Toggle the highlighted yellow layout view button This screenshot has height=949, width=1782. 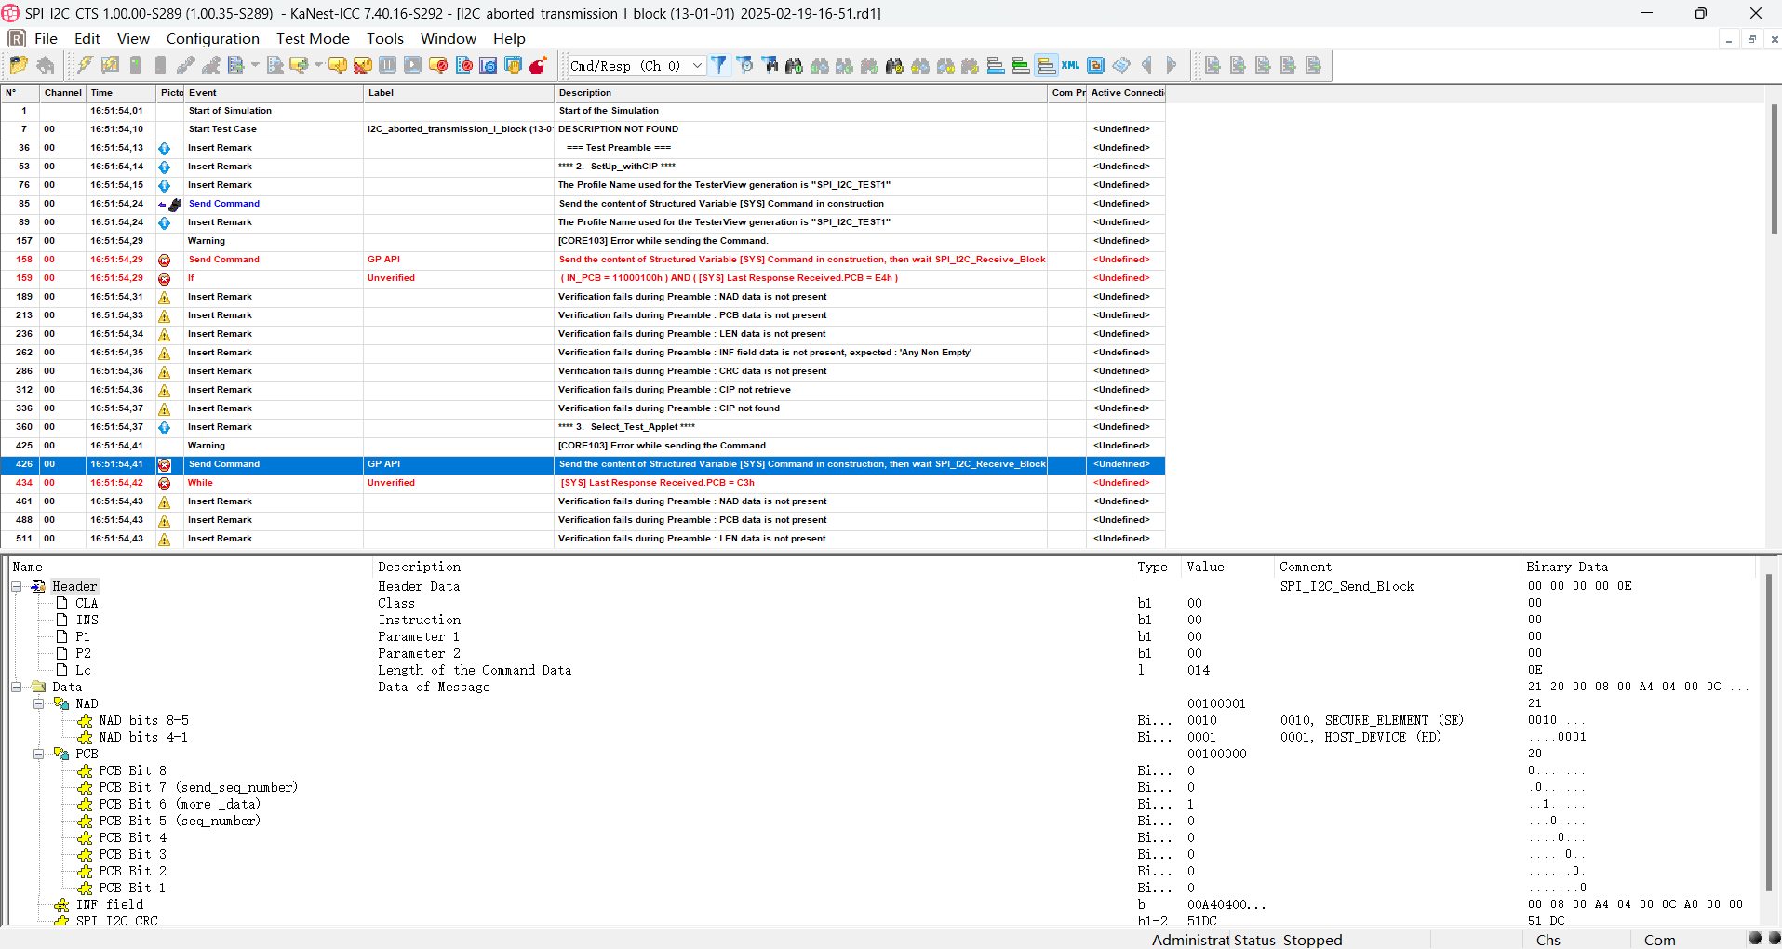point(1046,65)
